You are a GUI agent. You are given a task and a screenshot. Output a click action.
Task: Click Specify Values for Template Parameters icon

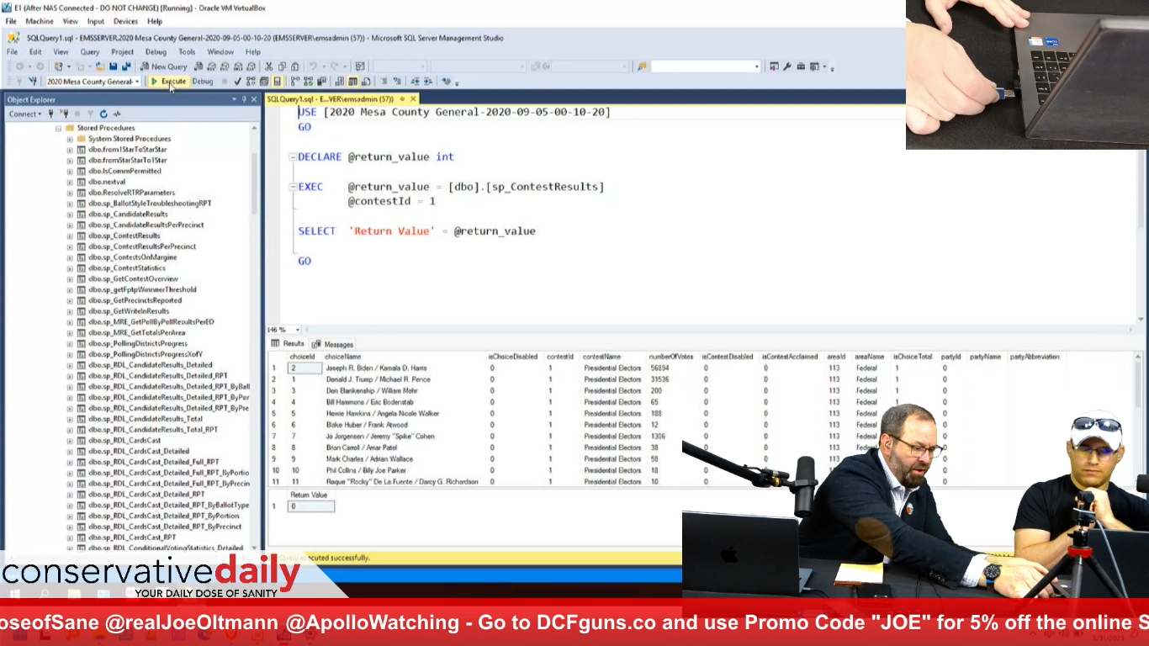[447, 82]
